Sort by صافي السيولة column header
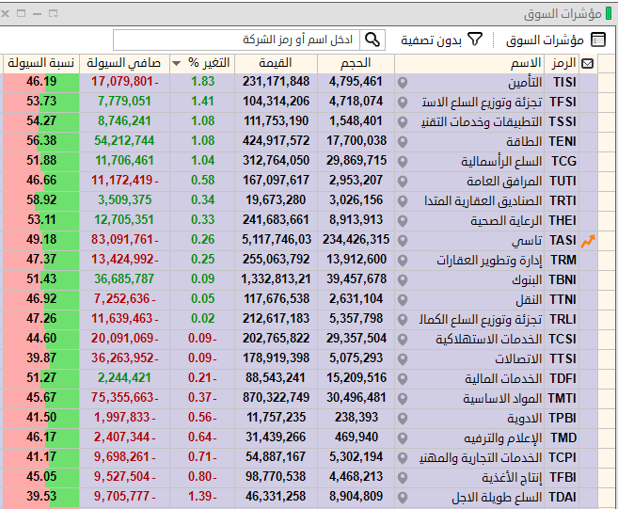The height and width of the screenshot is (509, 618). tap(124, 63)
